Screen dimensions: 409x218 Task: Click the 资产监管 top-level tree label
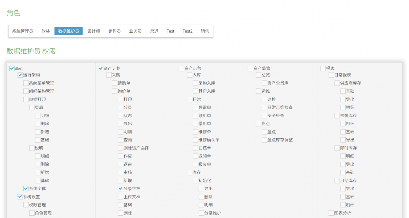tap(262, 68)
